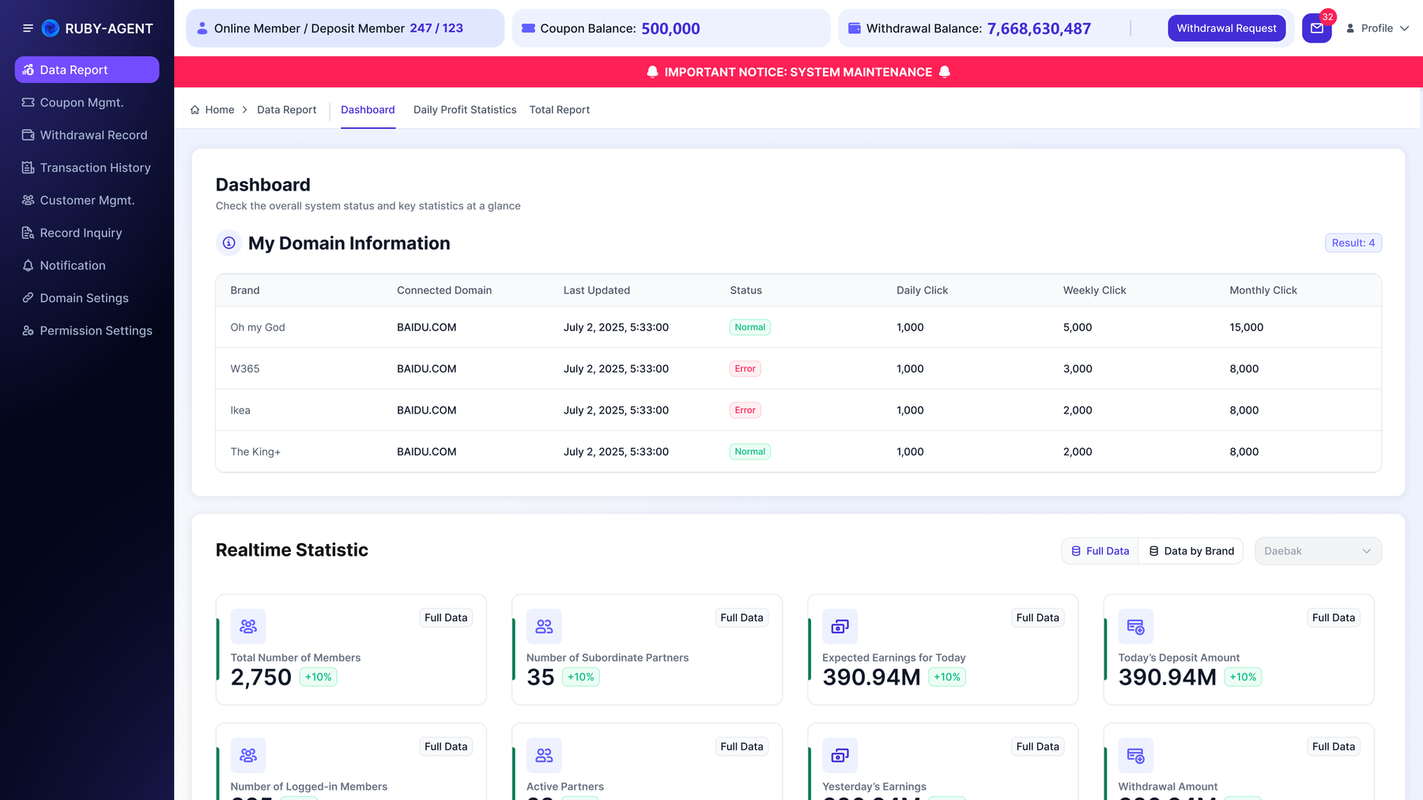Click the Ruby-Agent logo icon
This screenshot has width=1423, height=800.
tap(51, 28)
